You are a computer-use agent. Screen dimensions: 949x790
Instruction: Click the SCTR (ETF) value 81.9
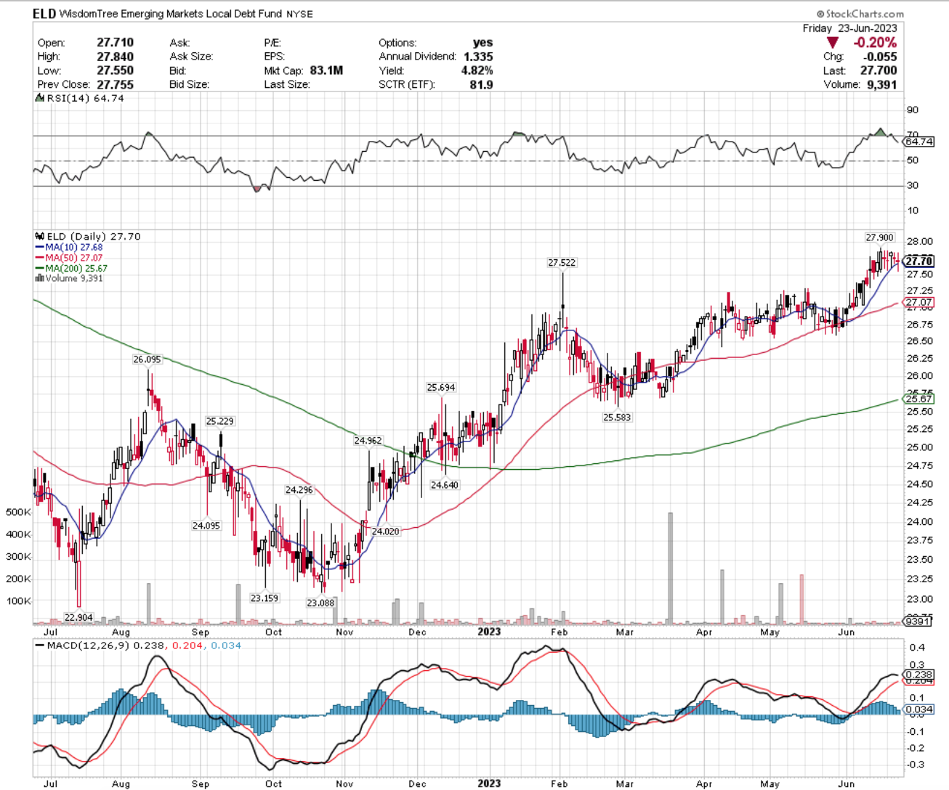[x=482, y=84]
